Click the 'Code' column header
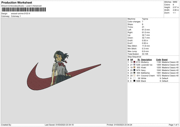 point(158,60)
